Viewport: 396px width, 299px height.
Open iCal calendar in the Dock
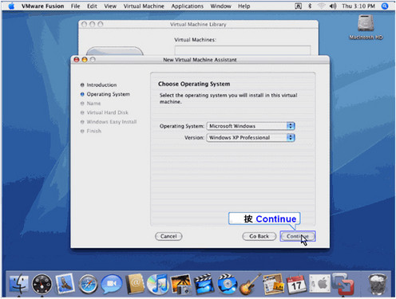coord(296,285)
